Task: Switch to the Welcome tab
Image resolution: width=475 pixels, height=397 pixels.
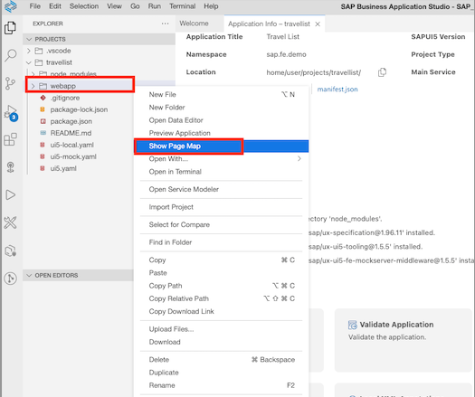Action: [194, 24]
